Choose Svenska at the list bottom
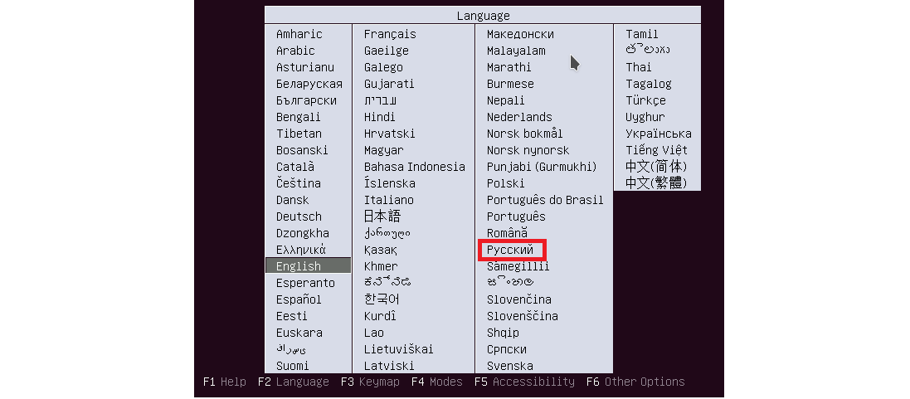This screenshot has width=910, height=399. click(x=509, y=366)
